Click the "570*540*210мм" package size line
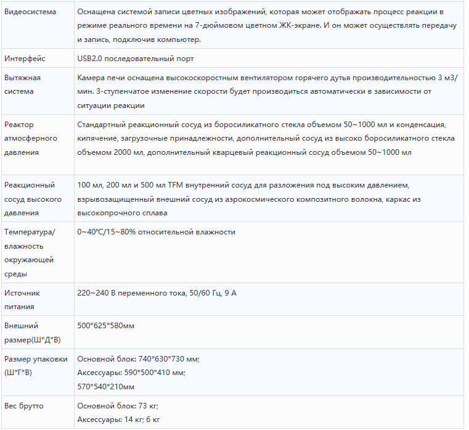This screenshot has width=469, height=430. tap(105, 386)
